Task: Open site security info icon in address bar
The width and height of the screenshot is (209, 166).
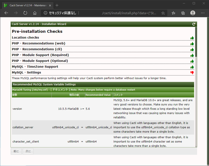Action: 45,13
